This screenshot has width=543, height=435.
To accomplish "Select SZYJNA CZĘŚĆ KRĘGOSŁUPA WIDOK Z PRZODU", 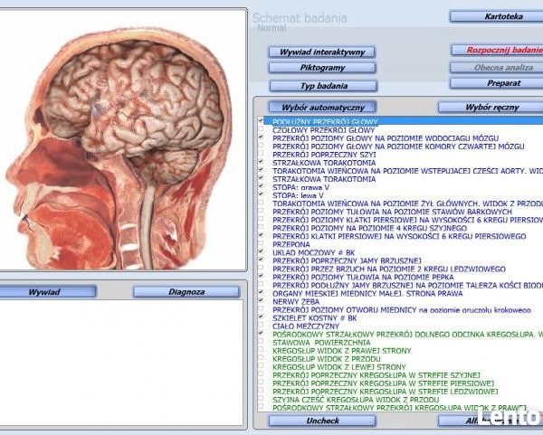I will [x=356, y=400].
